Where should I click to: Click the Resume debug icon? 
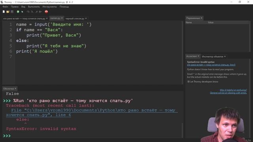point(40,12)
